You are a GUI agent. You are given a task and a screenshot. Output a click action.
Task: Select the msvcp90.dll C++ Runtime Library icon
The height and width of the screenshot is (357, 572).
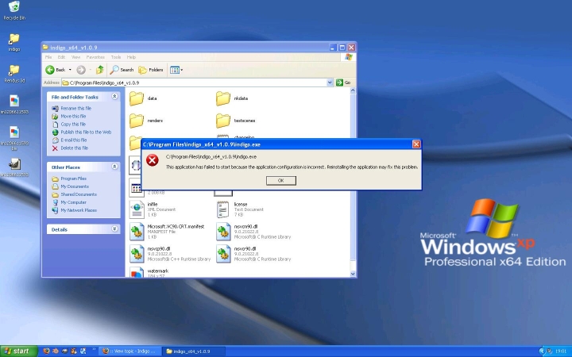coord(137,254)
